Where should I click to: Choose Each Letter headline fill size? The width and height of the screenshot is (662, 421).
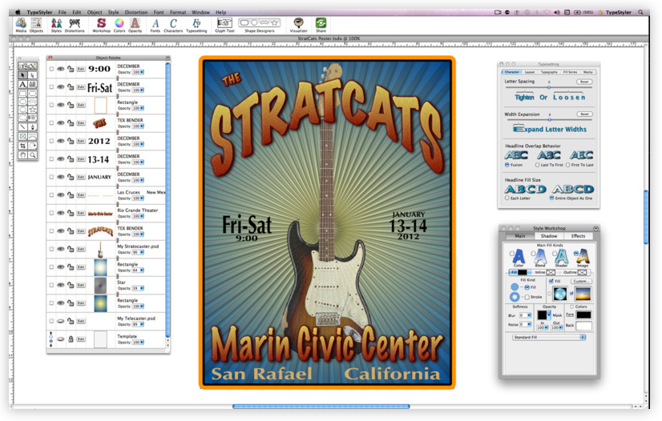coord(507,198)
